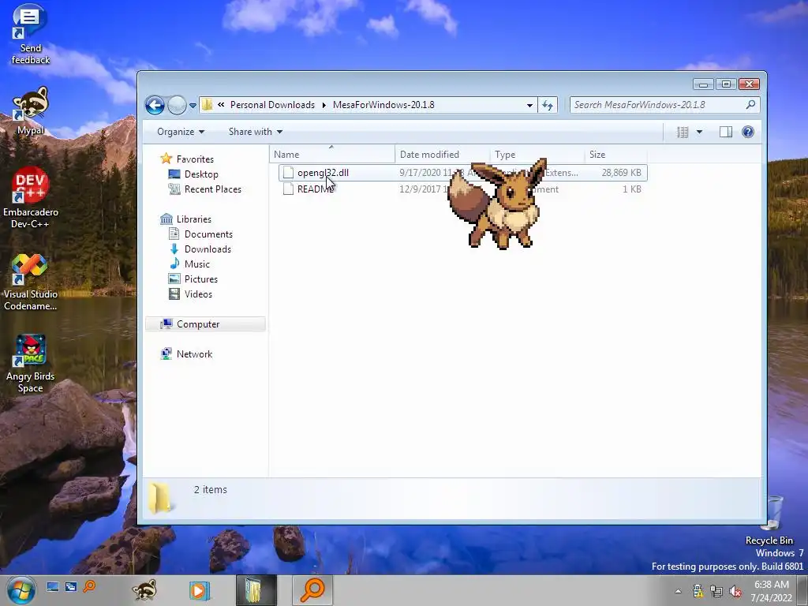The width and height of the screenshot is (808, 606).
Task: Sort by the Name column header
Action: (332, 155)
